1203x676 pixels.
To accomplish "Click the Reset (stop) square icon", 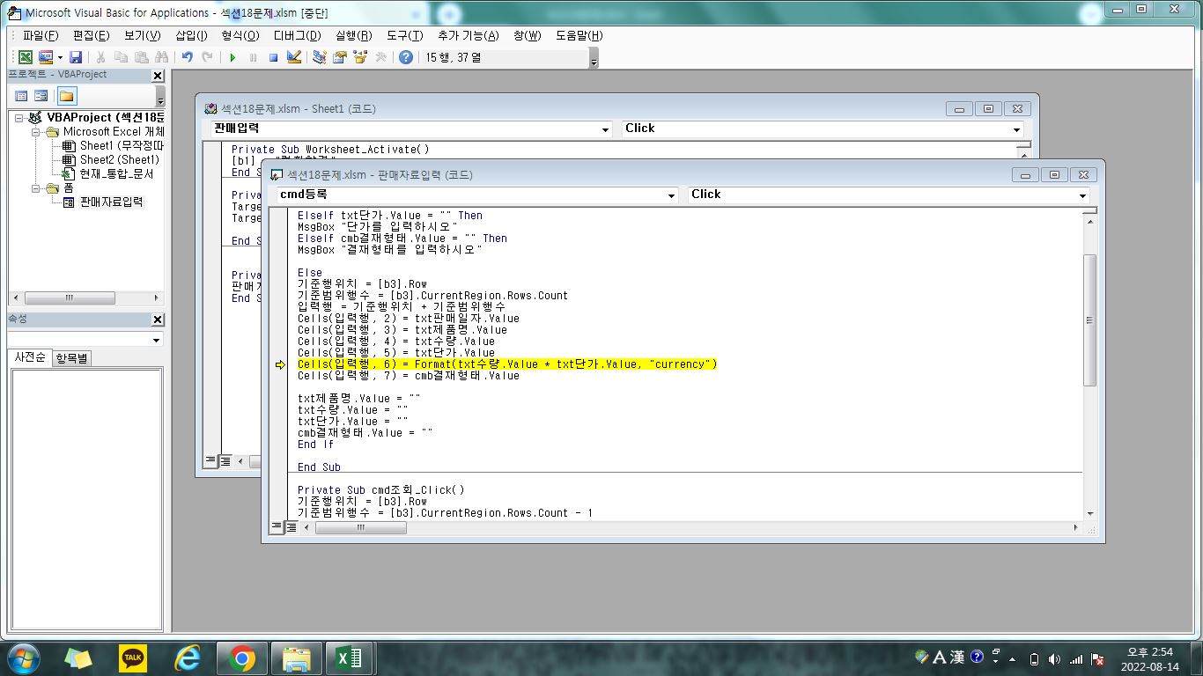I will click(x=273, y=57).
